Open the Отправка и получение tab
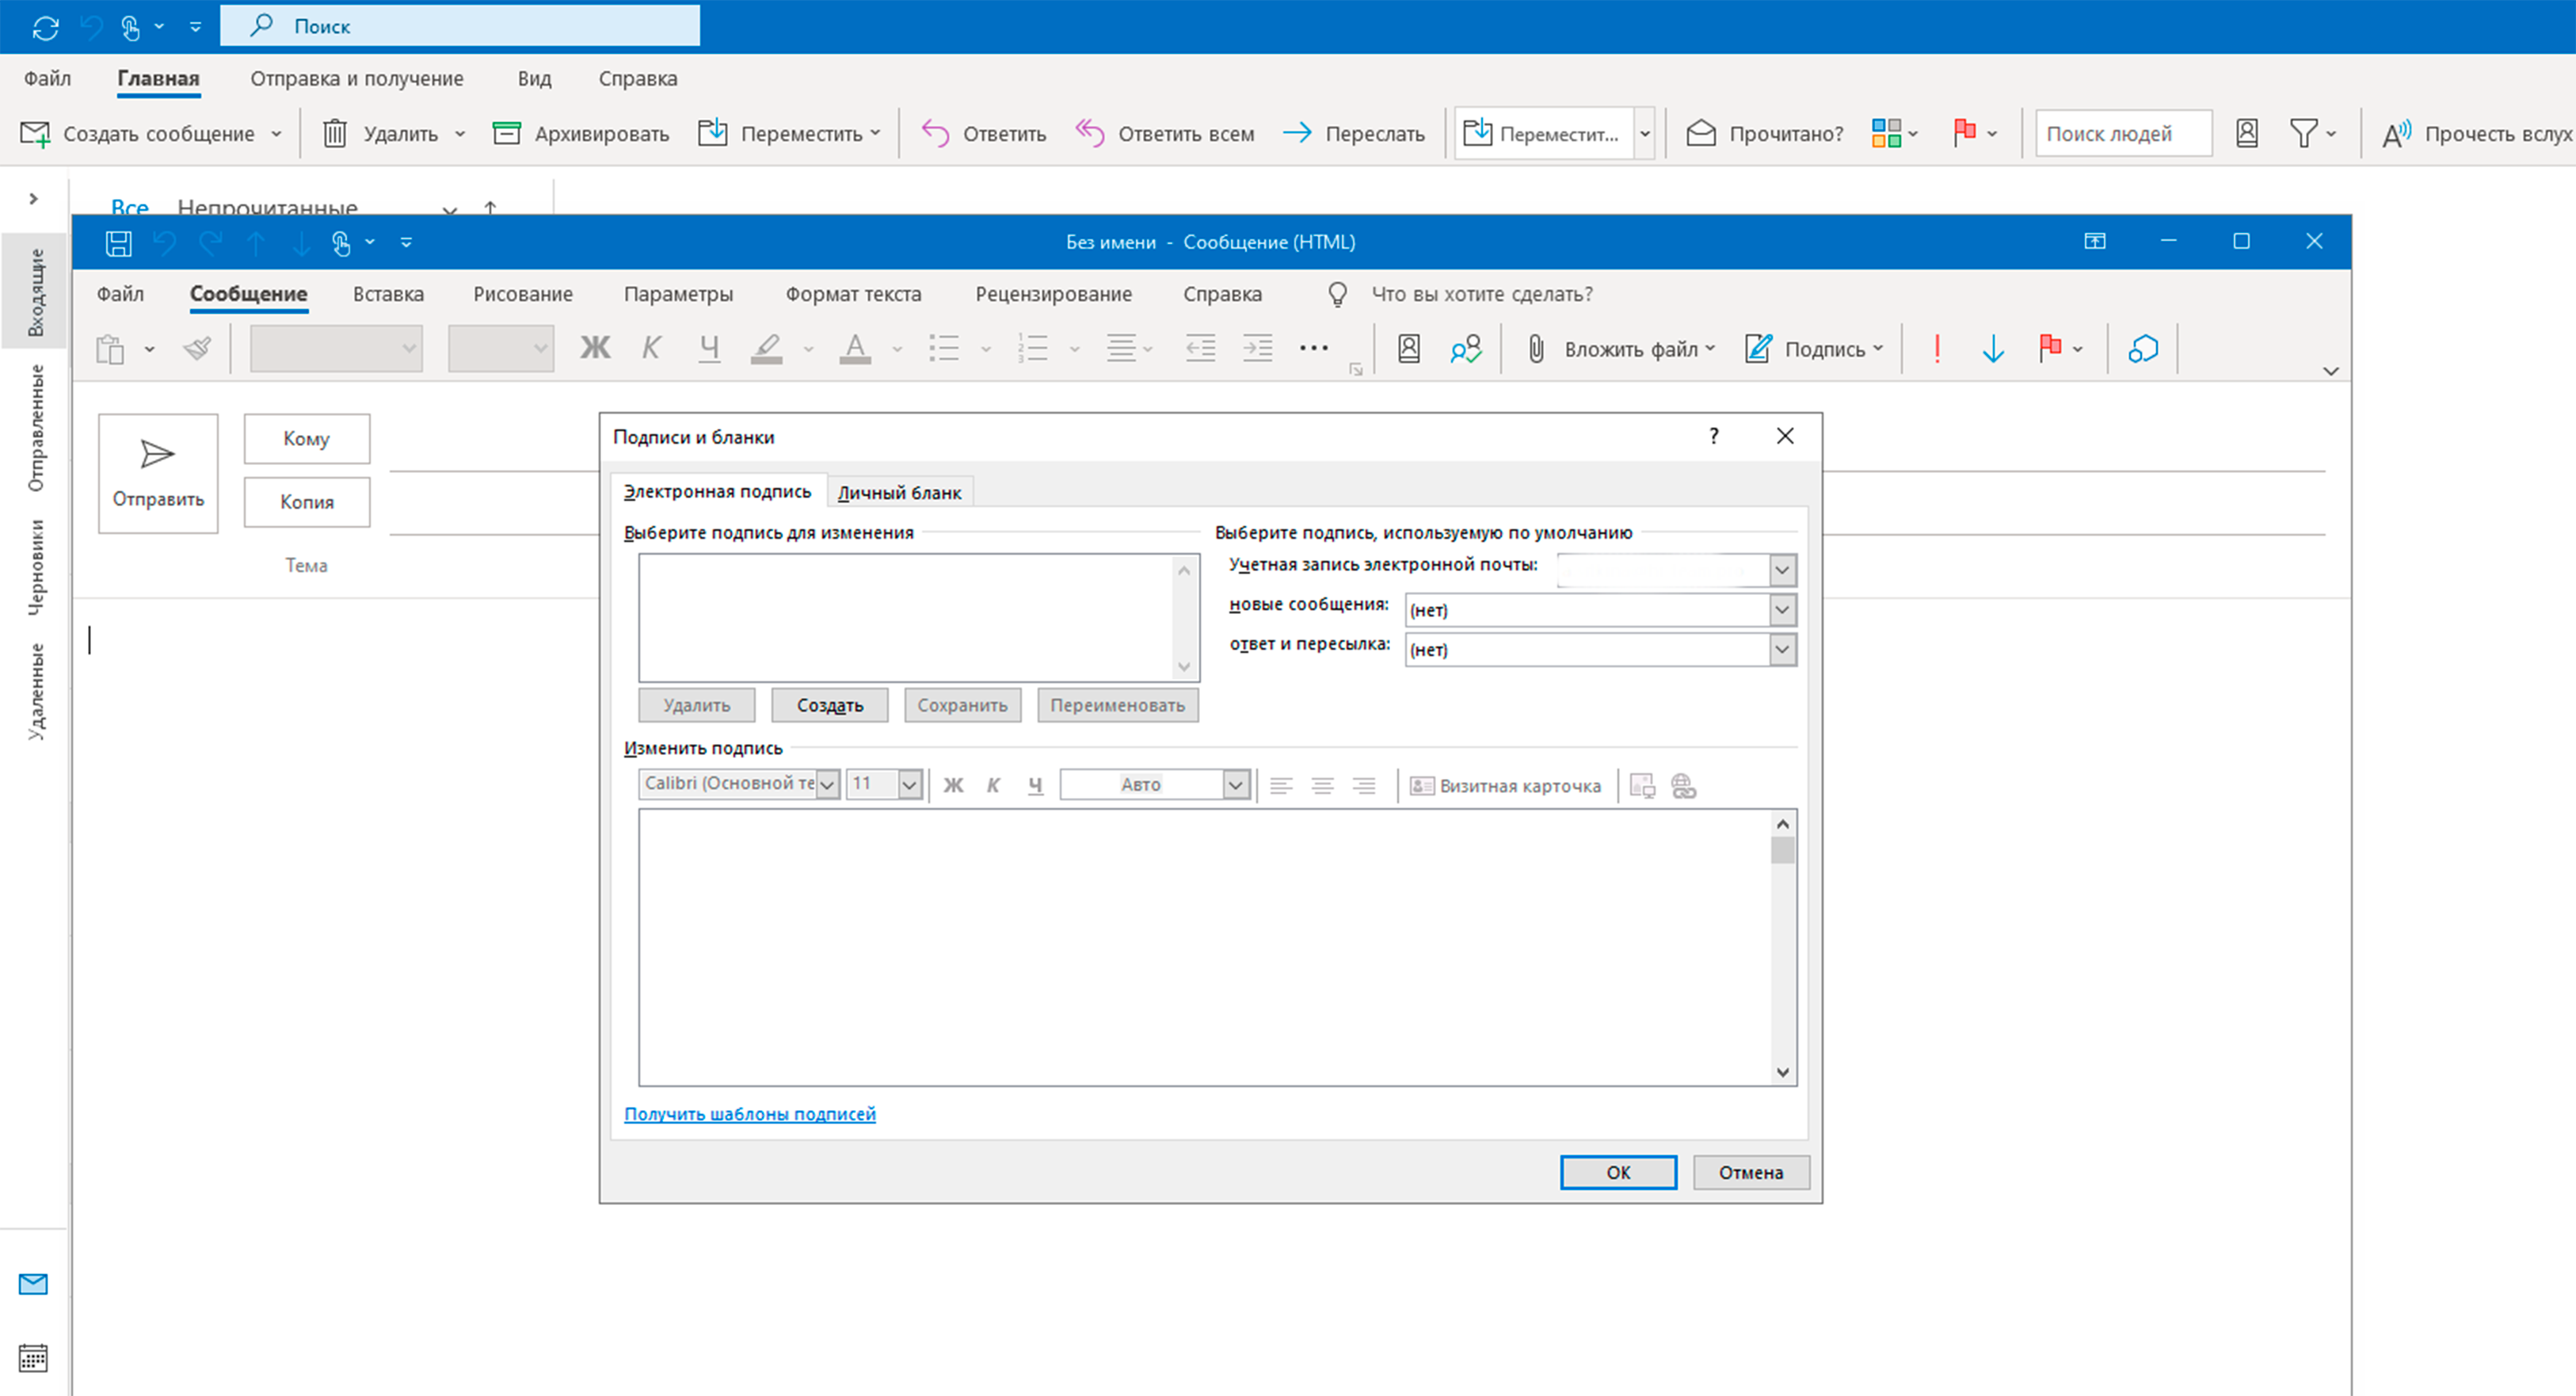2576x1396 pixels. pyautogui.click(x=357, y=78)
